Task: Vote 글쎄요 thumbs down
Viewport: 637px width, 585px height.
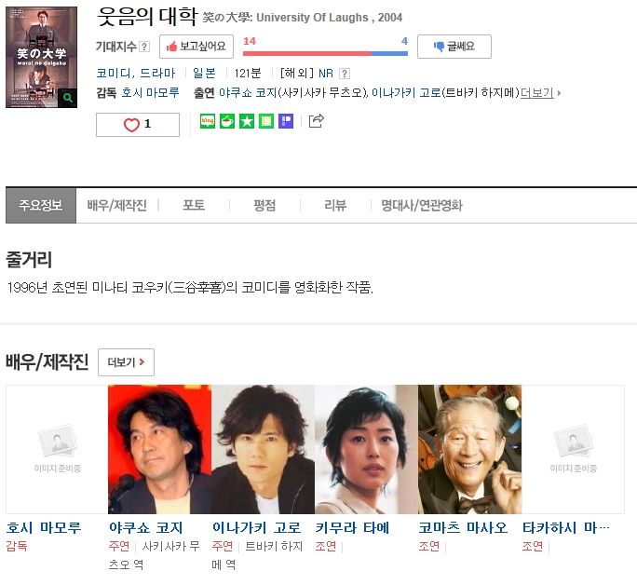Action: coord(454,47)
